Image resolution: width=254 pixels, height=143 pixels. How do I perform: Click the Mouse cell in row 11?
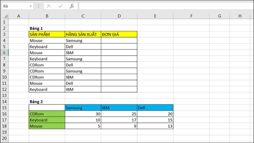47,83
